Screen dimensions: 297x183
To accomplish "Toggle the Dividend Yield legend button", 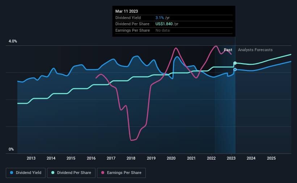I will (x=26, y=173).
